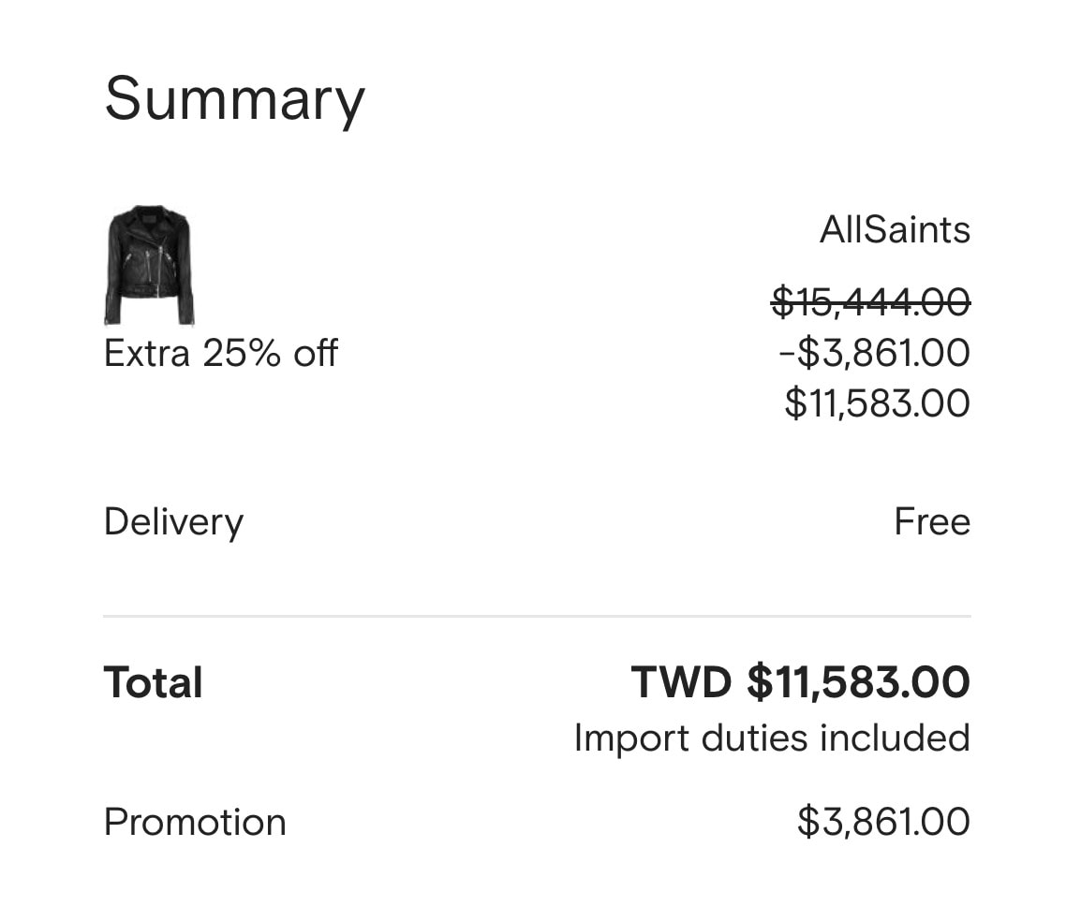Click the $11,583.00 discounted item price
The height and width of the screenshot is (906, 1066).
point(877,402)
